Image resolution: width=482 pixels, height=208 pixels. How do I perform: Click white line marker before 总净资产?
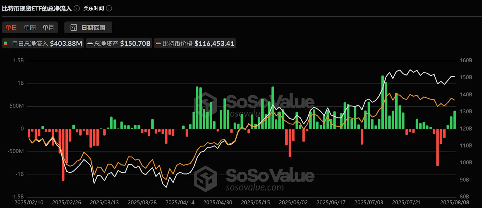pos(90,44)
